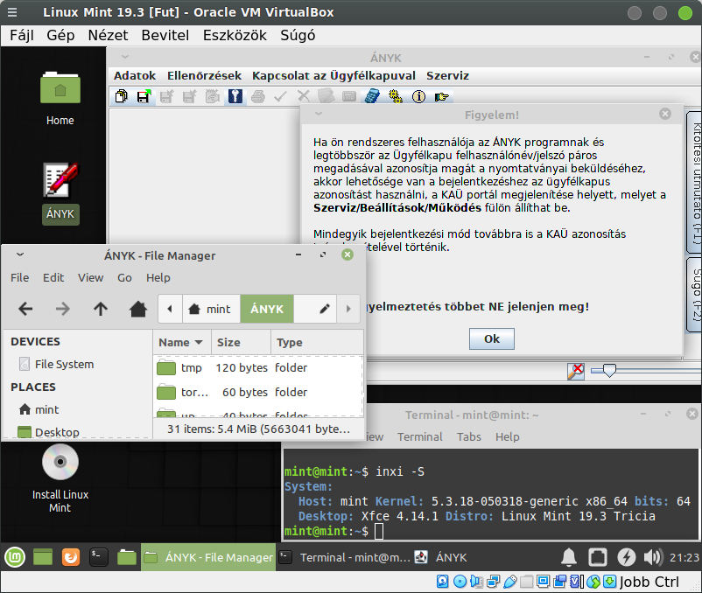Open the ÁNYK desktop shortcut icon

(x=60, y=180)
